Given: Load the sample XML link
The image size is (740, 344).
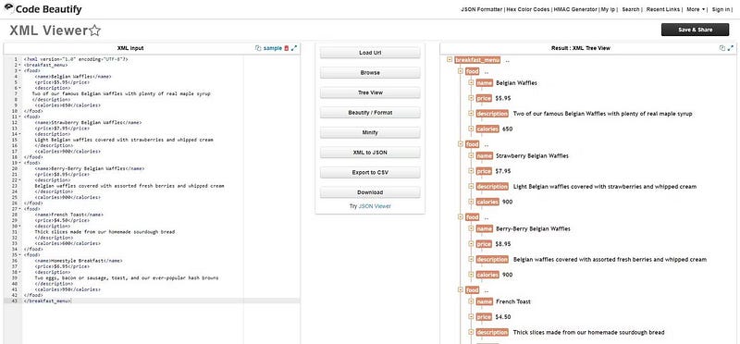Looking at the screenshot, I should click(273, 48).
